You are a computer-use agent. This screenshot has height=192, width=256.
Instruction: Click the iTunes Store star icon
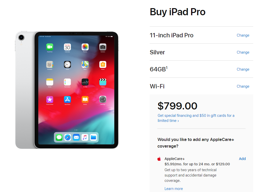tap(50, 100)
